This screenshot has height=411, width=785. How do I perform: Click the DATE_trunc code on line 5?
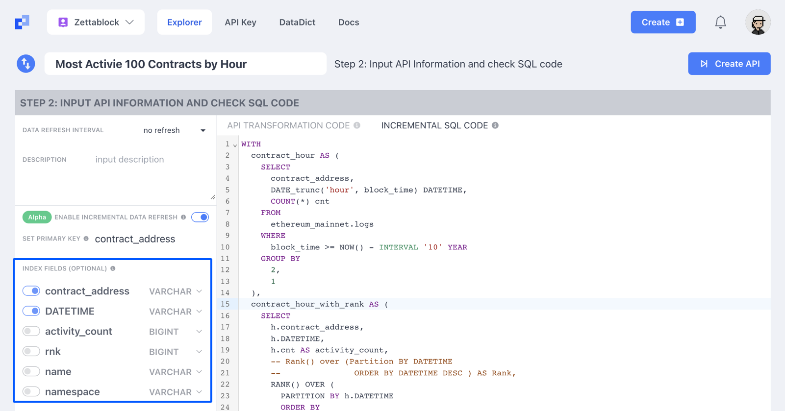(x=369, y=190)
